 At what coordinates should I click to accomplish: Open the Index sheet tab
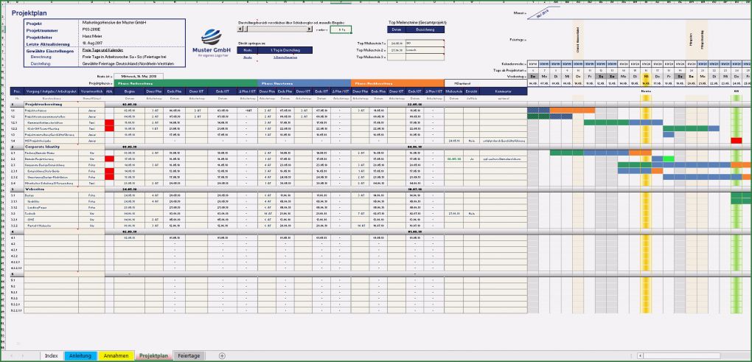(52, 355)
